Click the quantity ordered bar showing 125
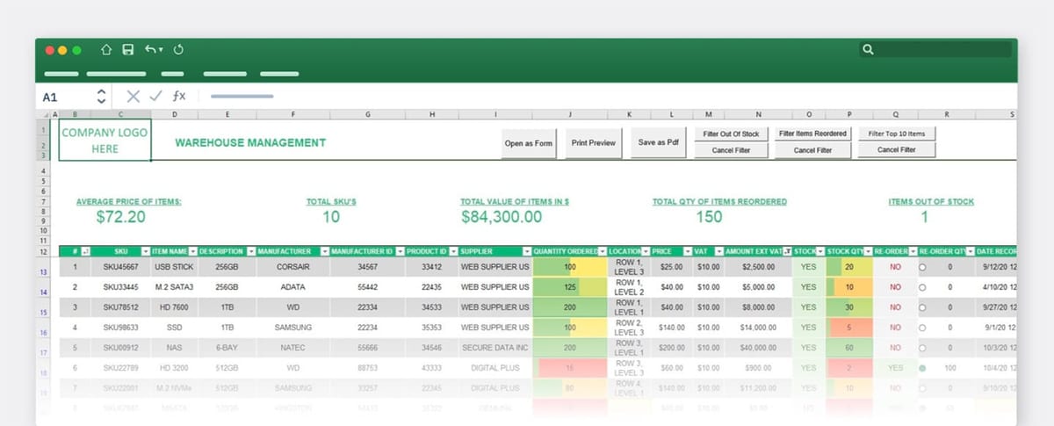This screenshot has height=426, width=1054. [x=569, y=286]
